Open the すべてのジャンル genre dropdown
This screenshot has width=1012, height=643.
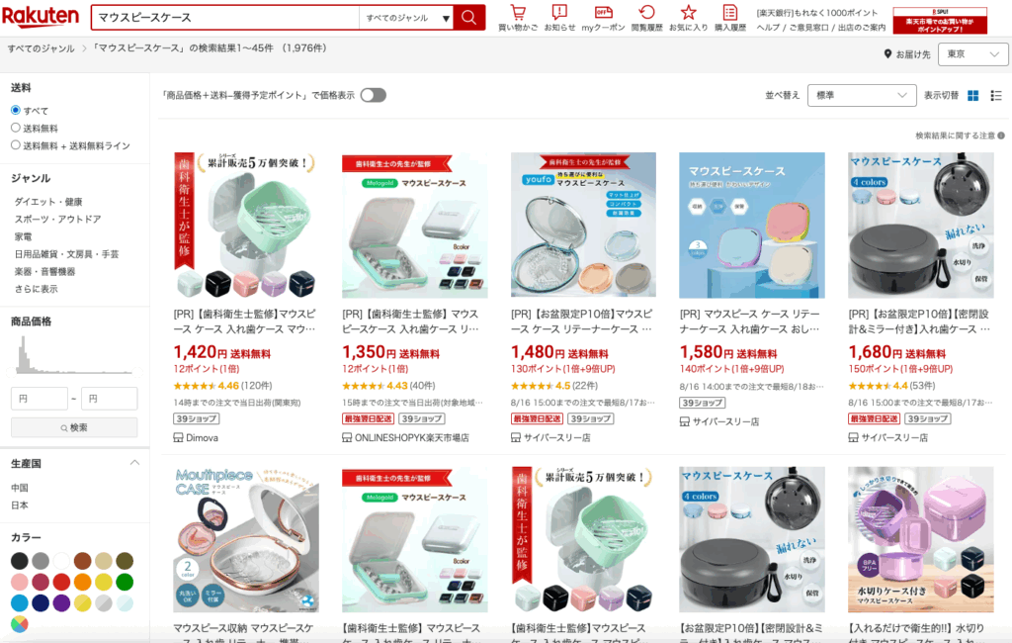pos(406,18)
